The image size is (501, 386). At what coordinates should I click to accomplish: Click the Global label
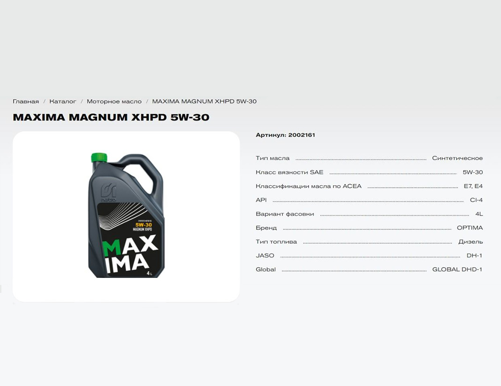[x=265, y=269]
